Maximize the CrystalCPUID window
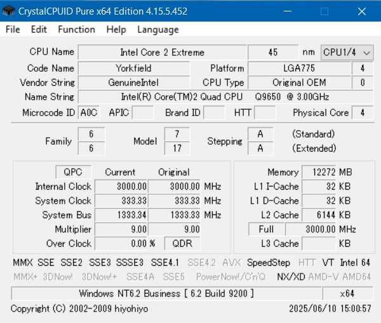The width and height of the screenshot is (381, 323). point(324,11)
